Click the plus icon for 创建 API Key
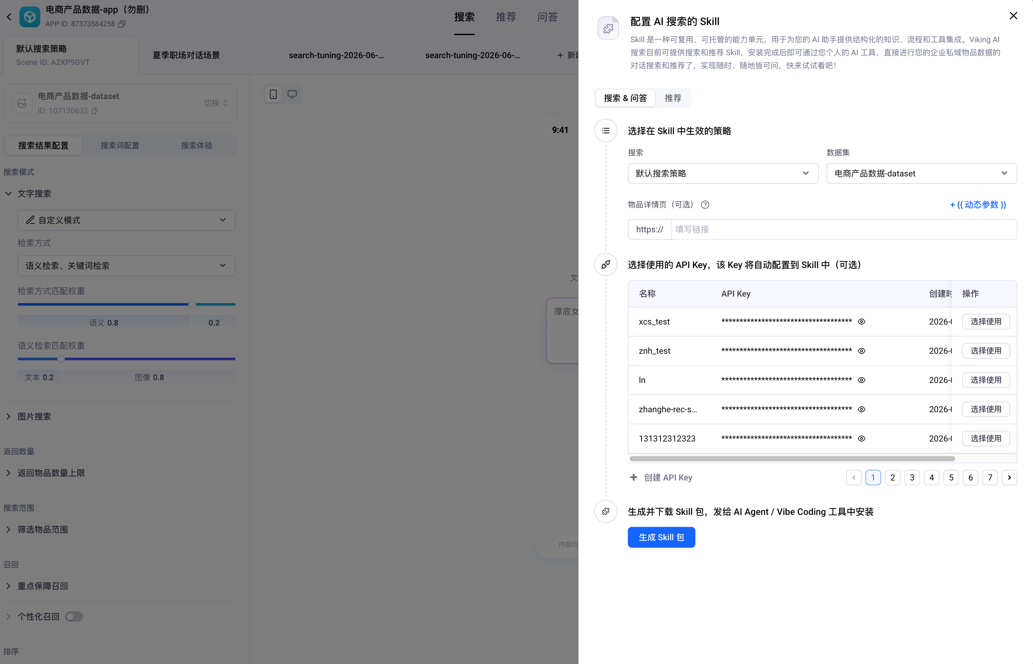 633,477
